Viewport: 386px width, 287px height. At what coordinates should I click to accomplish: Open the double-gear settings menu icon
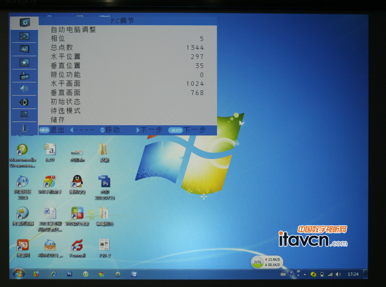[x=24, y=102]
